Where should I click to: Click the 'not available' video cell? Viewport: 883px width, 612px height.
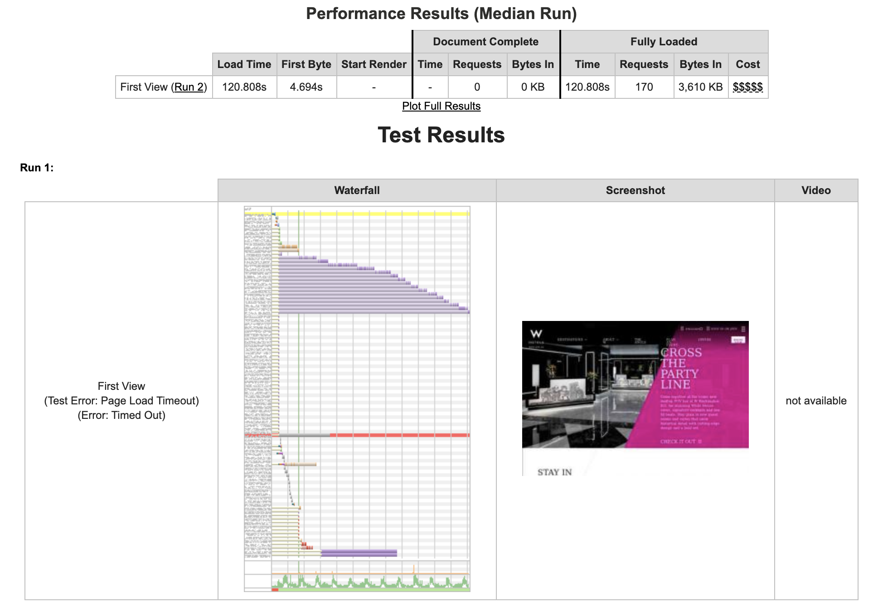pyautogui.click(x=816, y=401)
